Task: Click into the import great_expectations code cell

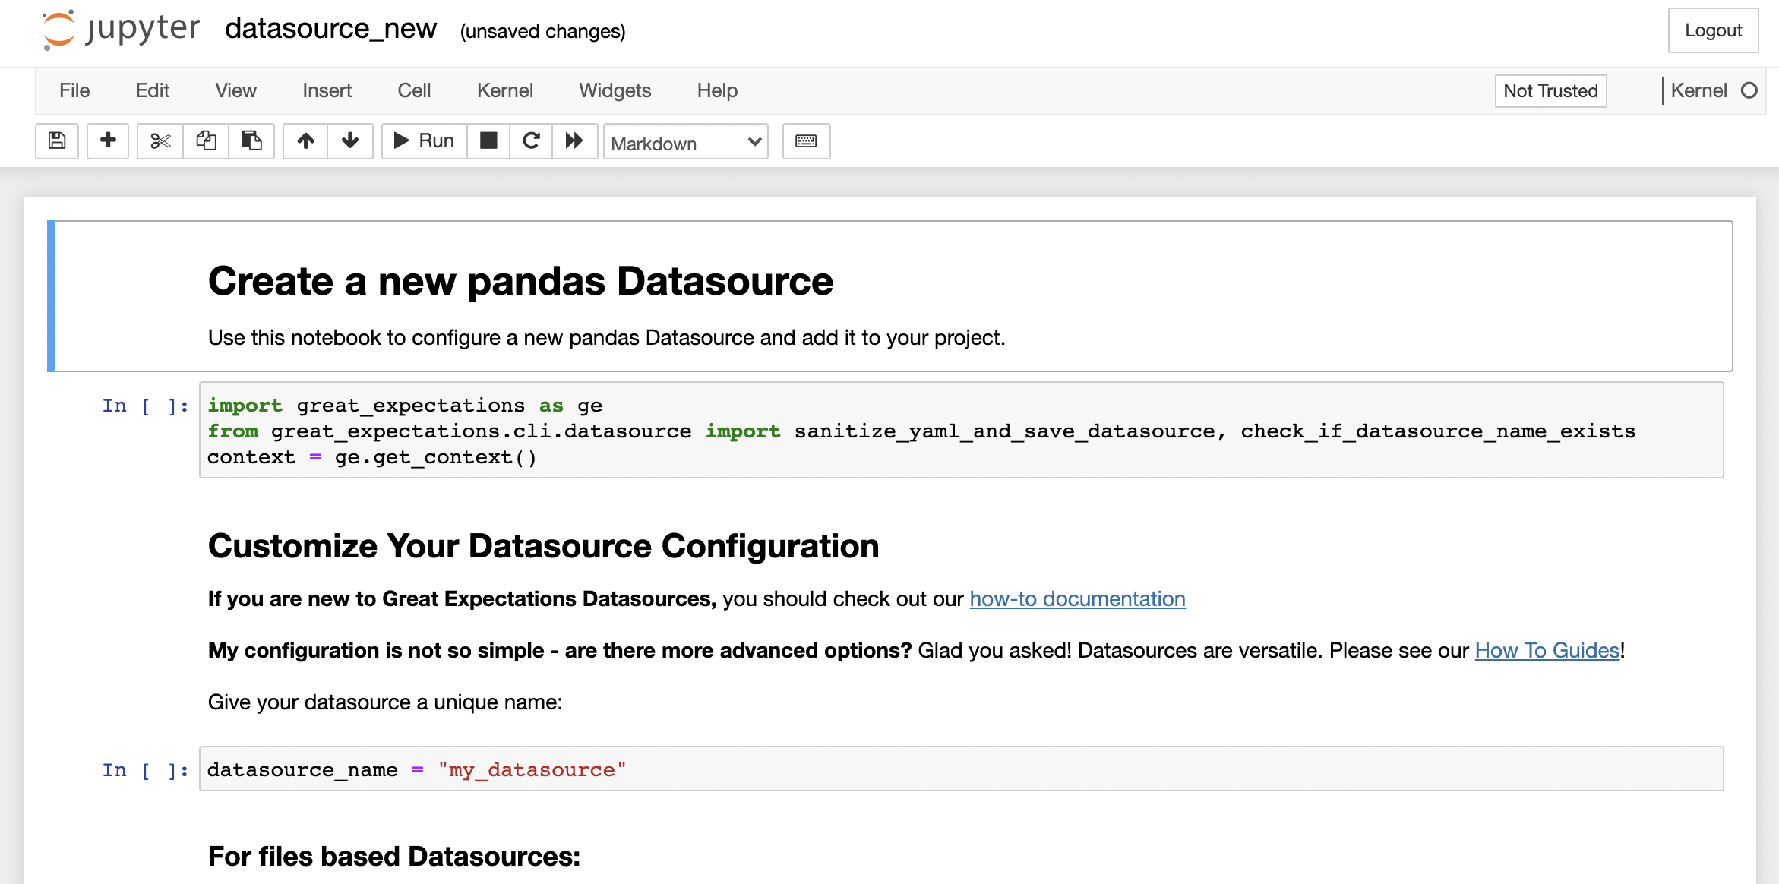Action: click(x=961, y=430)
